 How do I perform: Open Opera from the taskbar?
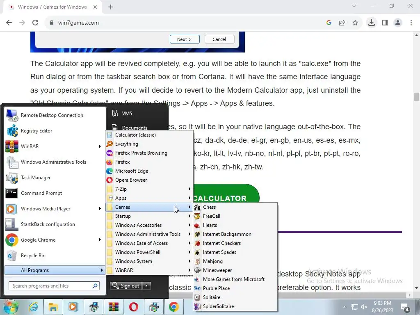coord(134,307)
